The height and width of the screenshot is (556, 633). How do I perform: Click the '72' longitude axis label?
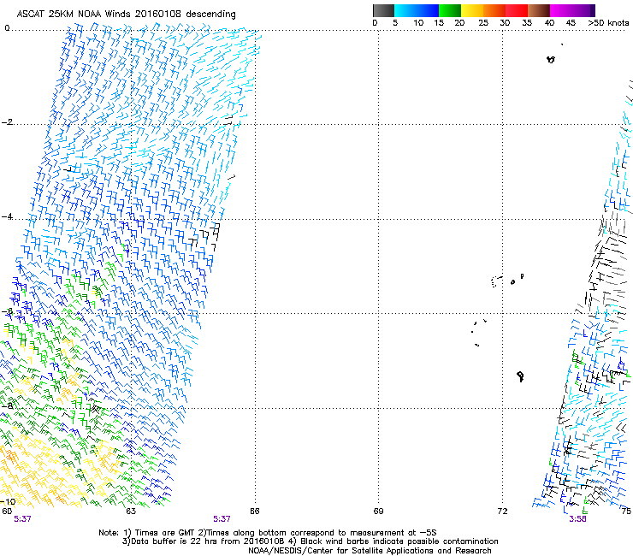502,512
